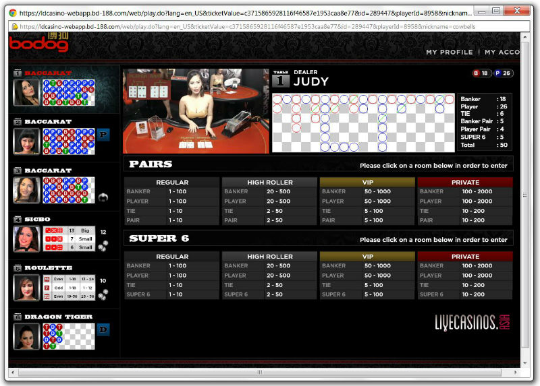Click the vertical scrollbar thumb
Viewport: 540px width, 386px height.
[525, 195]
